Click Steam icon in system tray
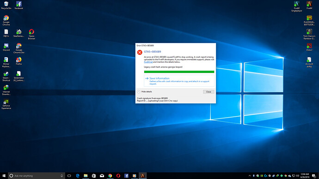The image size is (319, 179). coord(274,176)
